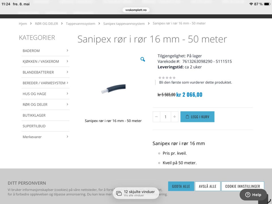Screen dimensions: 272x204
Task: Click 'Tilgjengelighet: På lager' text
Action: 180,56
